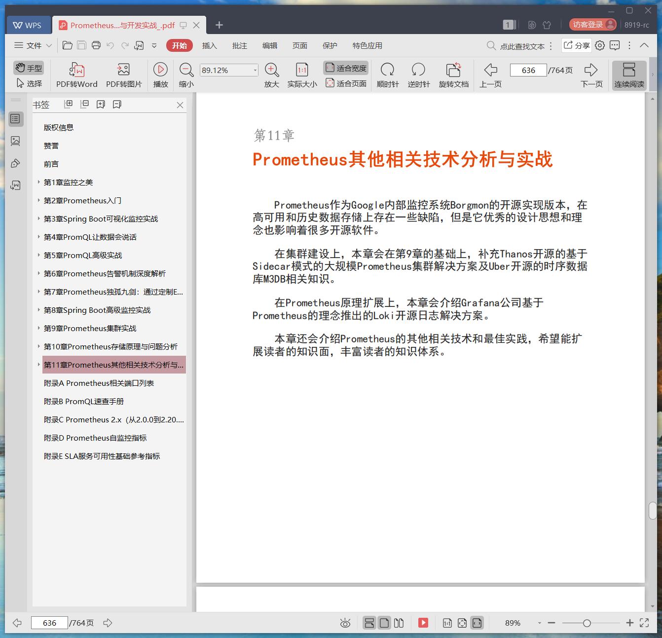Click the 分享 share button
Viewport: 662px width, 638px height.
pos(576,45)
